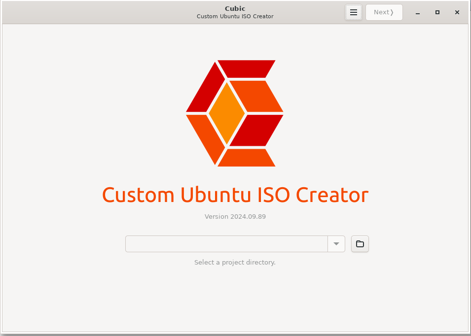Click the 'Select a project directory.' hint text
The width and height of the screenshot is (471, 336).
(235, 262)
